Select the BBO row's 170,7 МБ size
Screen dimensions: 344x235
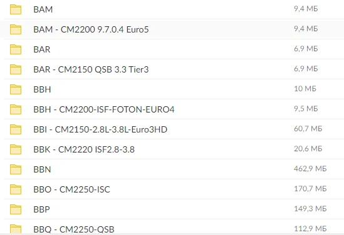coord(310,189)
